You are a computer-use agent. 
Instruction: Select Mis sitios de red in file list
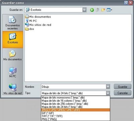click(38, 25)
